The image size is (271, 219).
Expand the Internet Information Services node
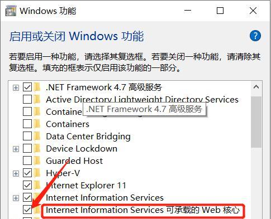pyautogui.click(x=16, y=198)
